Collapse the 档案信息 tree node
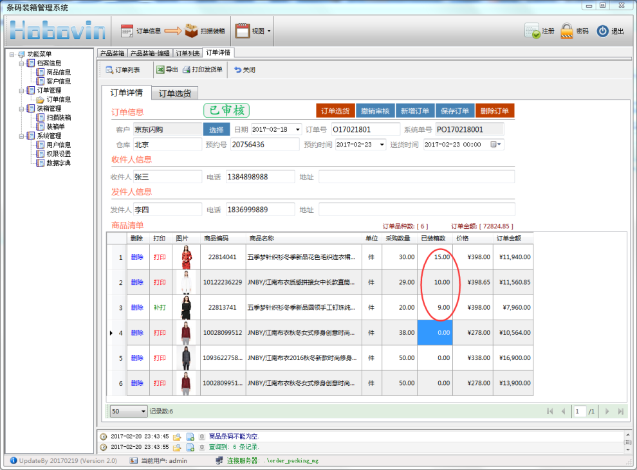The height and width of the screenshot is (470, 637). [x=22, y=63]
